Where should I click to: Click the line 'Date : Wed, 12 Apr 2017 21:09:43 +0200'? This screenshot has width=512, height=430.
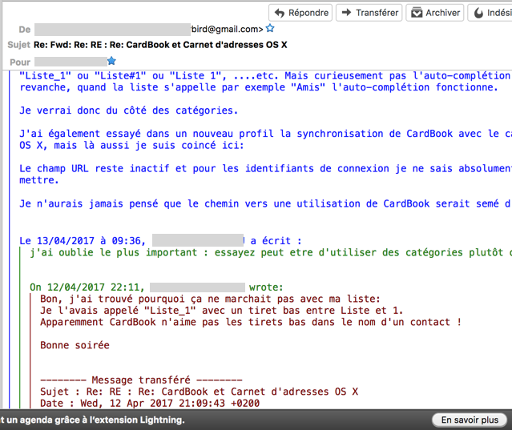(150, 404)
